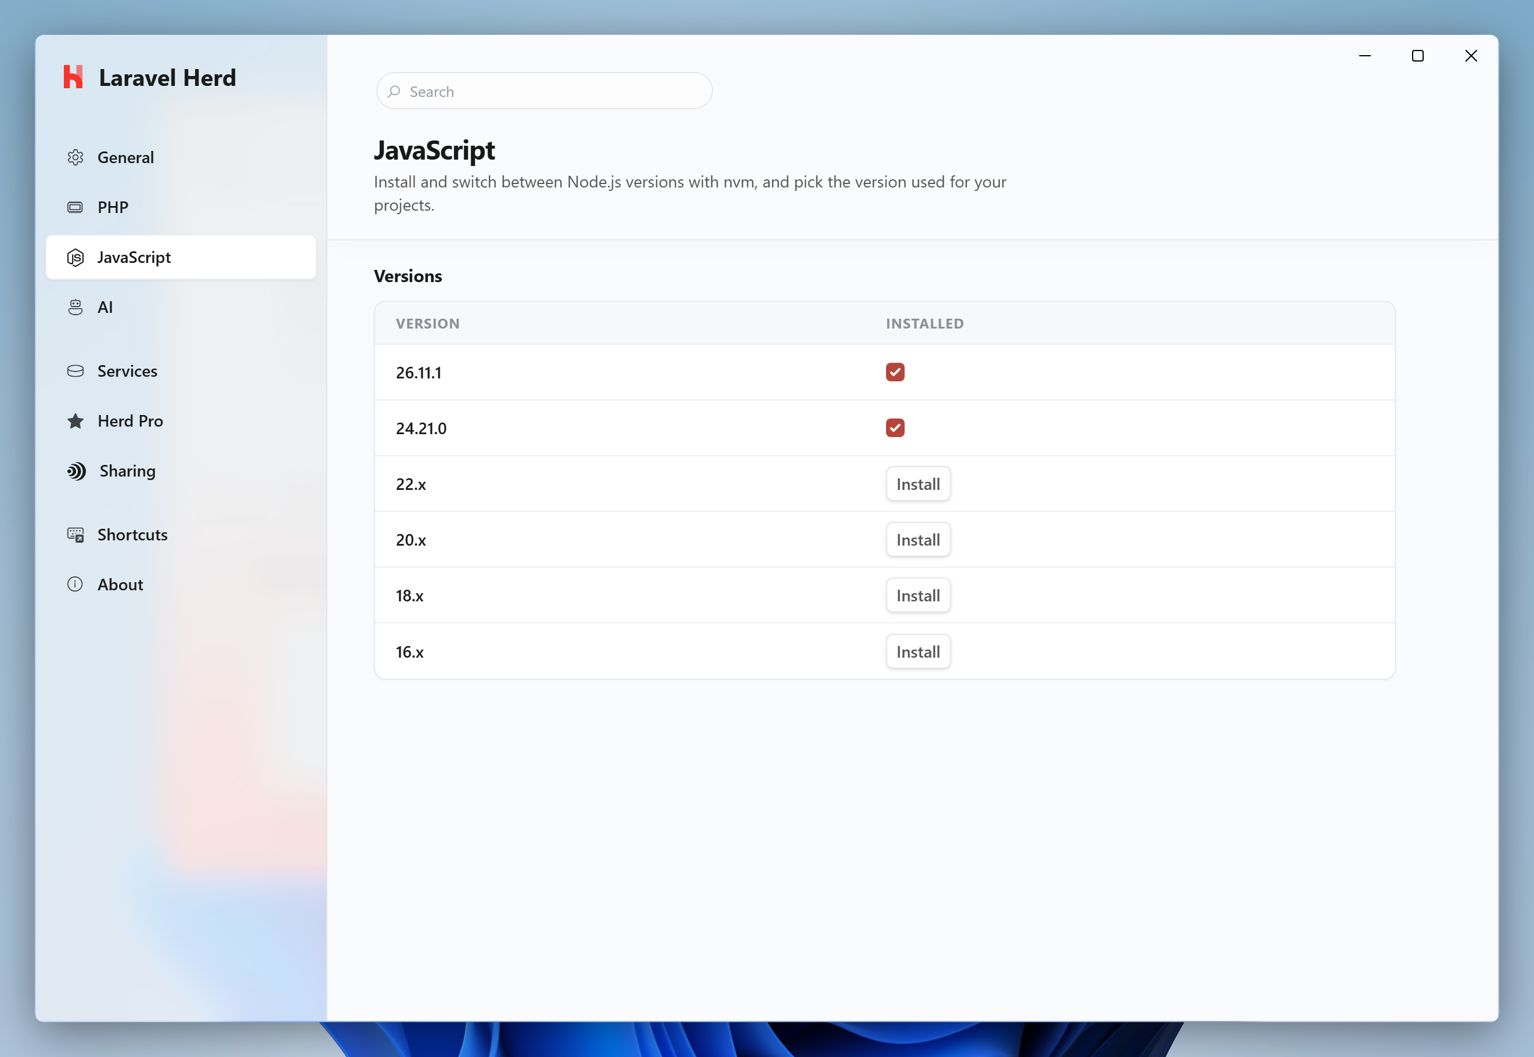Maximize the Laravel Herd window
Viewport: 1534px width, 1057px height.
click(1417, 56)
